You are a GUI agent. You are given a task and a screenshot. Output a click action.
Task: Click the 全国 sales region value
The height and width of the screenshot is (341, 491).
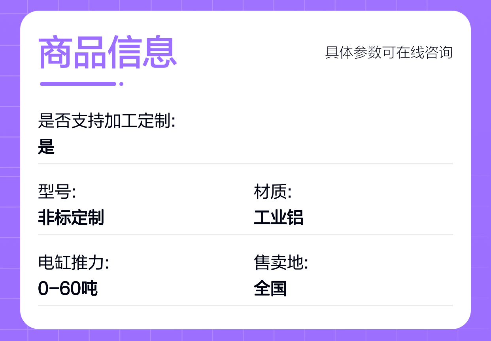pos(270,289)
